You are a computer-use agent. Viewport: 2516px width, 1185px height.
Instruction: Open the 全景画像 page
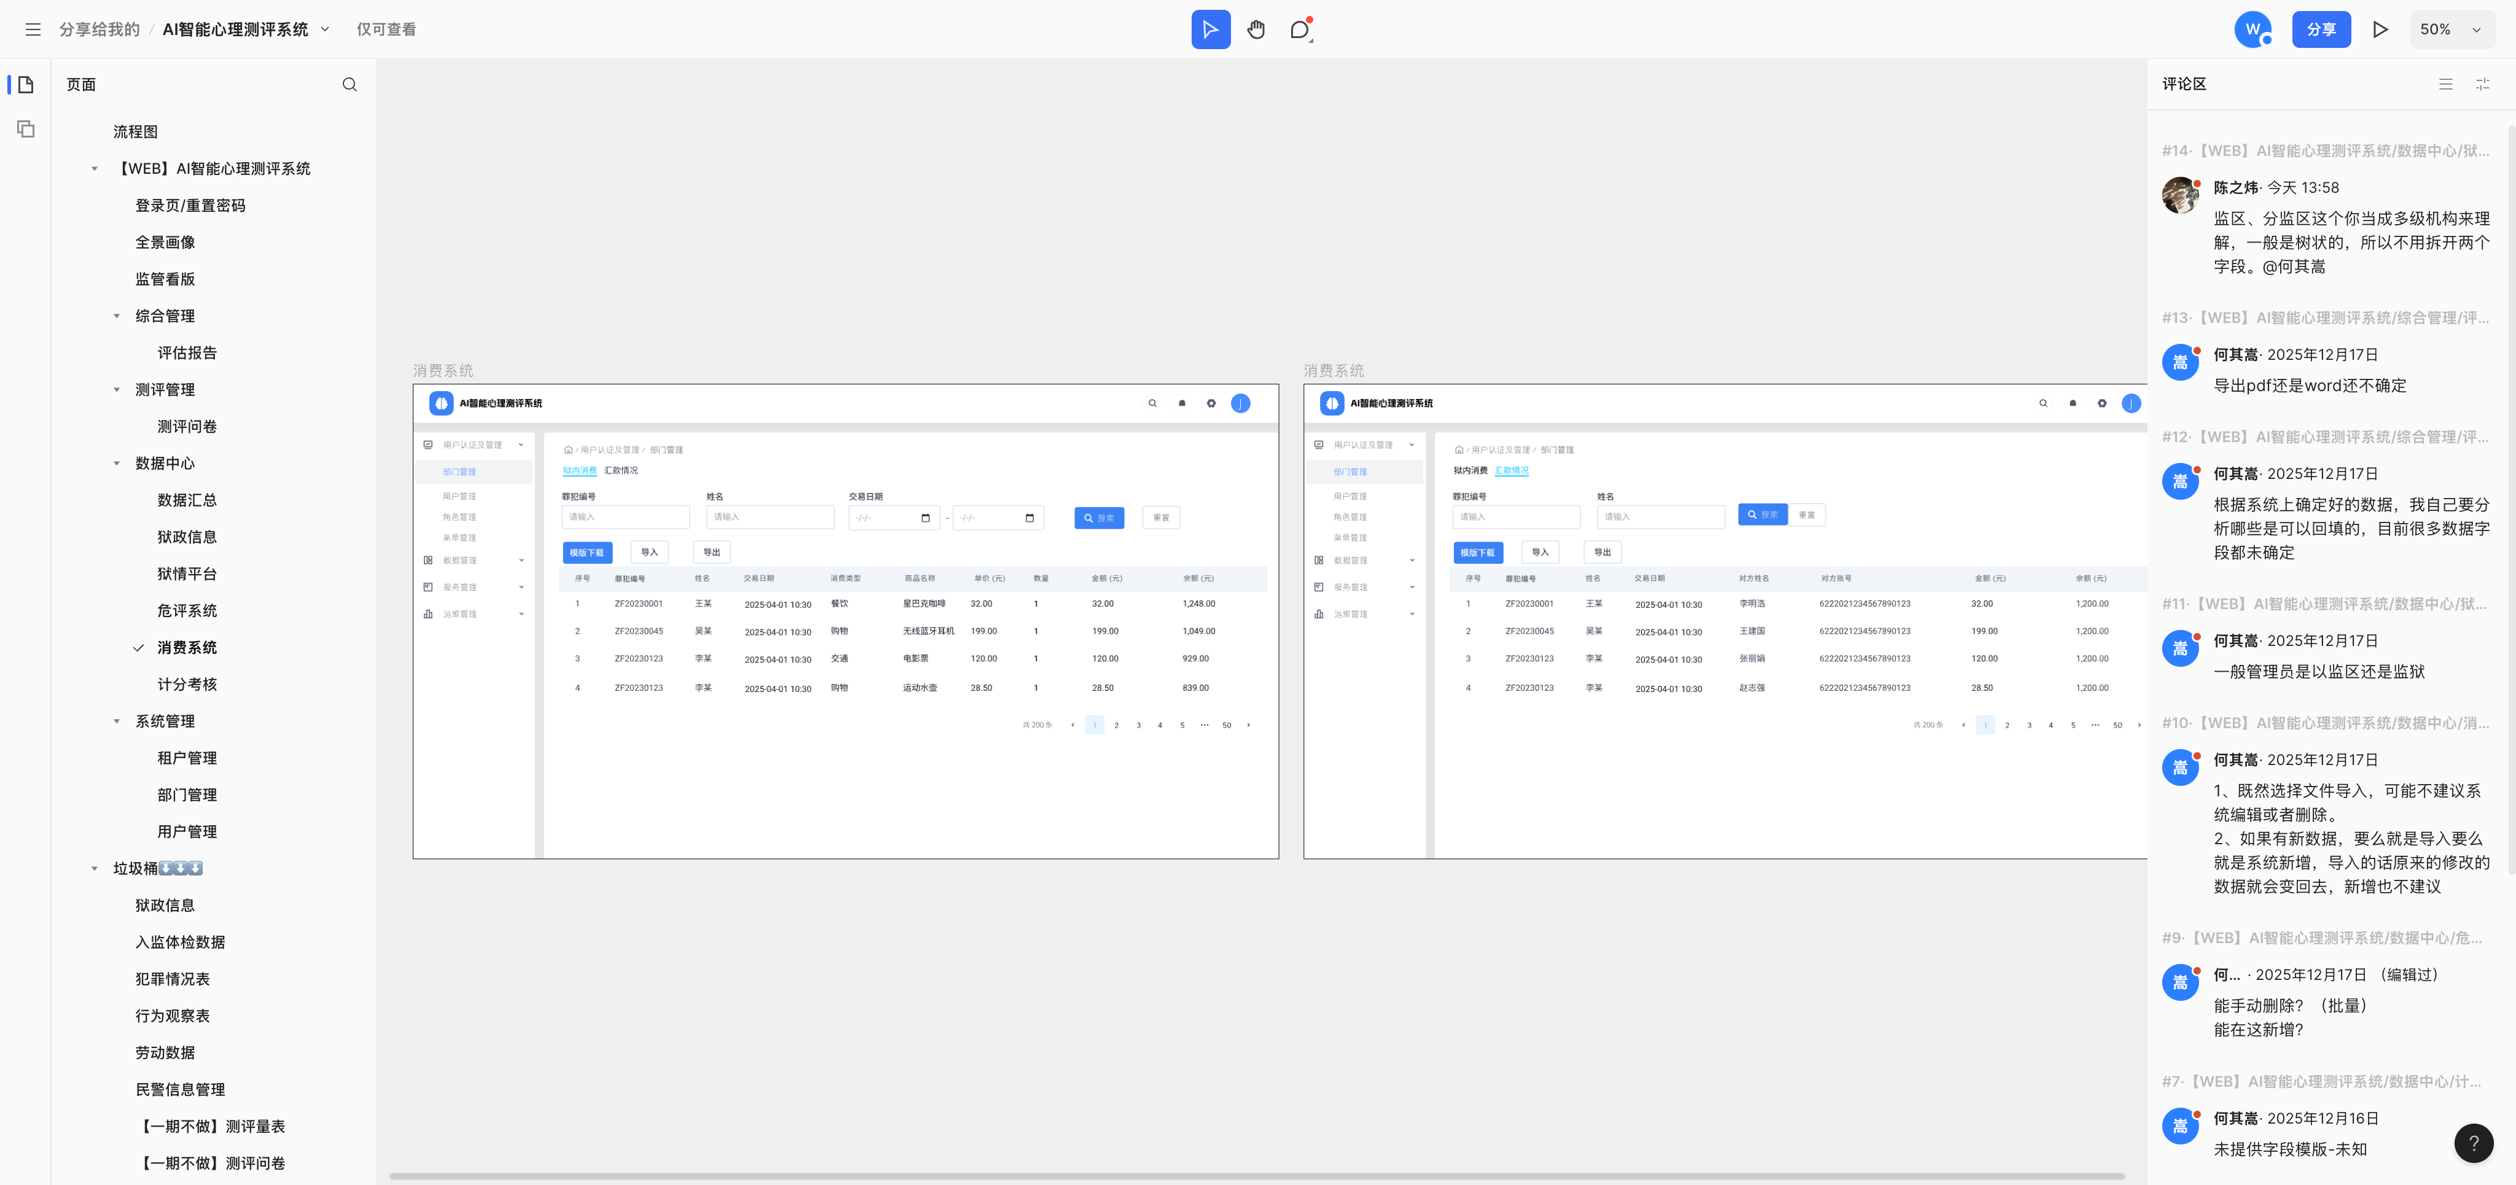pos(165,242)
